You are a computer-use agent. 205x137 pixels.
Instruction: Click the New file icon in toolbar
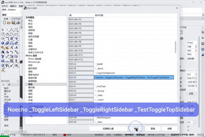4,23
